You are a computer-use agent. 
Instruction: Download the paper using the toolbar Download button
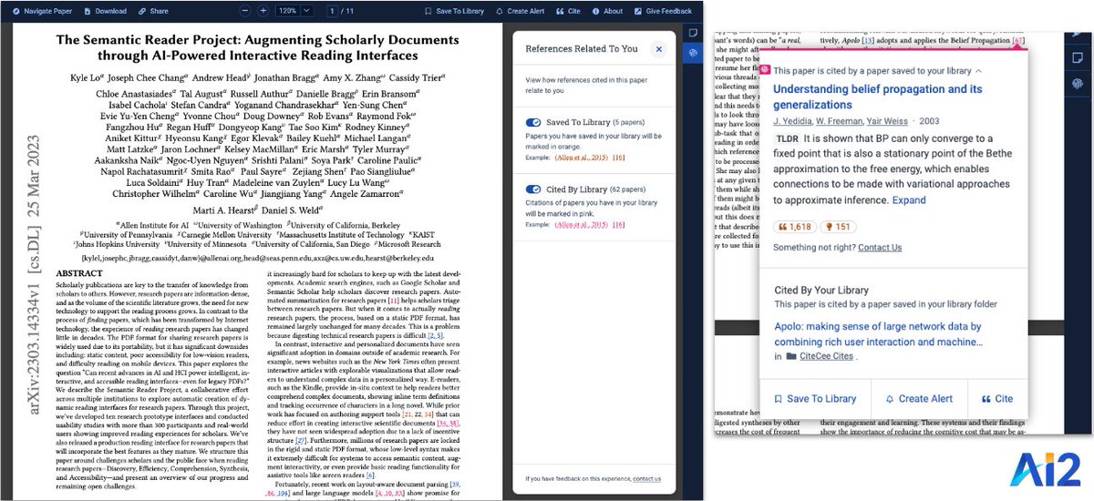pos(103,11)
